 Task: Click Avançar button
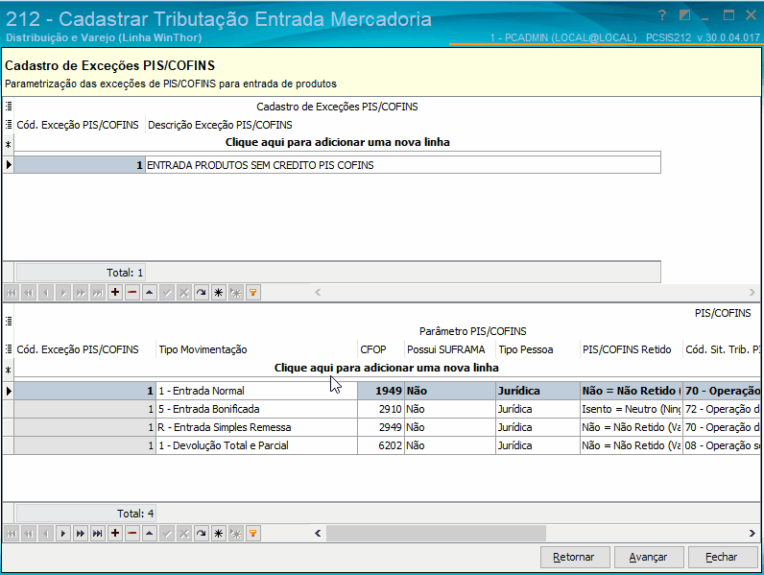coord(649,557)
